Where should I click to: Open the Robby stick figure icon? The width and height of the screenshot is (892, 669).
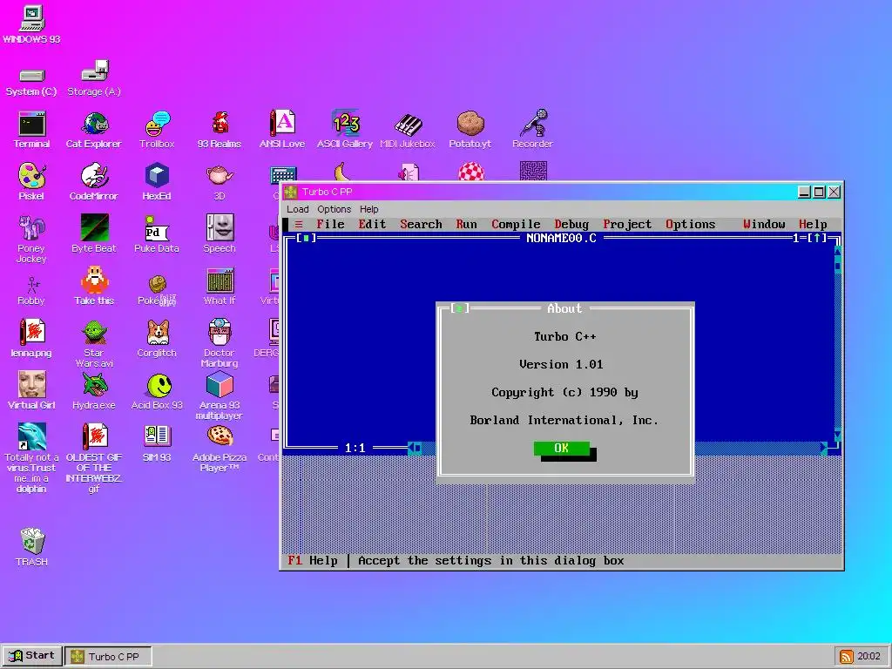click(x=31, y=291)
